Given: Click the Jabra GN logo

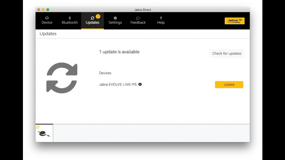Looking at the screenshot, I should [x=235, y=21].
